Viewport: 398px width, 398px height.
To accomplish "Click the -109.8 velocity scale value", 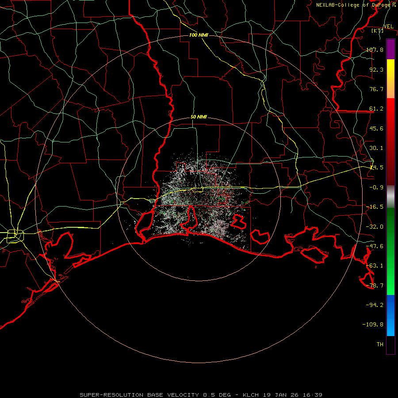I will coord(373,325).
